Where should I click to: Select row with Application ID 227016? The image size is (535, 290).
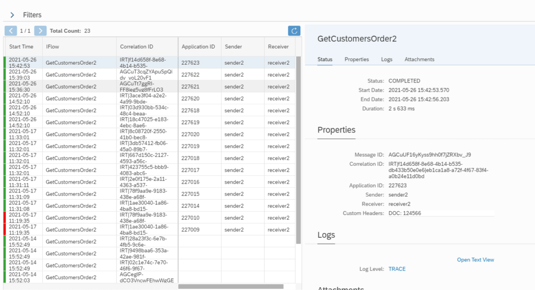pyautogui.click(x=149, y=182)
